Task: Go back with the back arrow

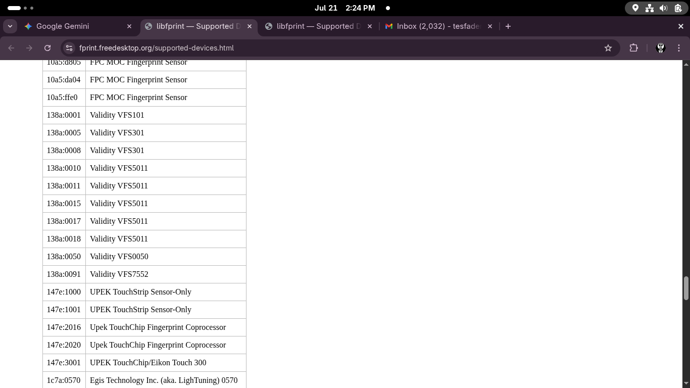Action: point(11,48)
